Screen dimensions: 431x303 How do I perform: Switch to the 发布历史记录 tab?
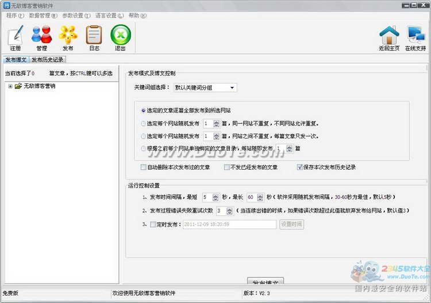47,60
